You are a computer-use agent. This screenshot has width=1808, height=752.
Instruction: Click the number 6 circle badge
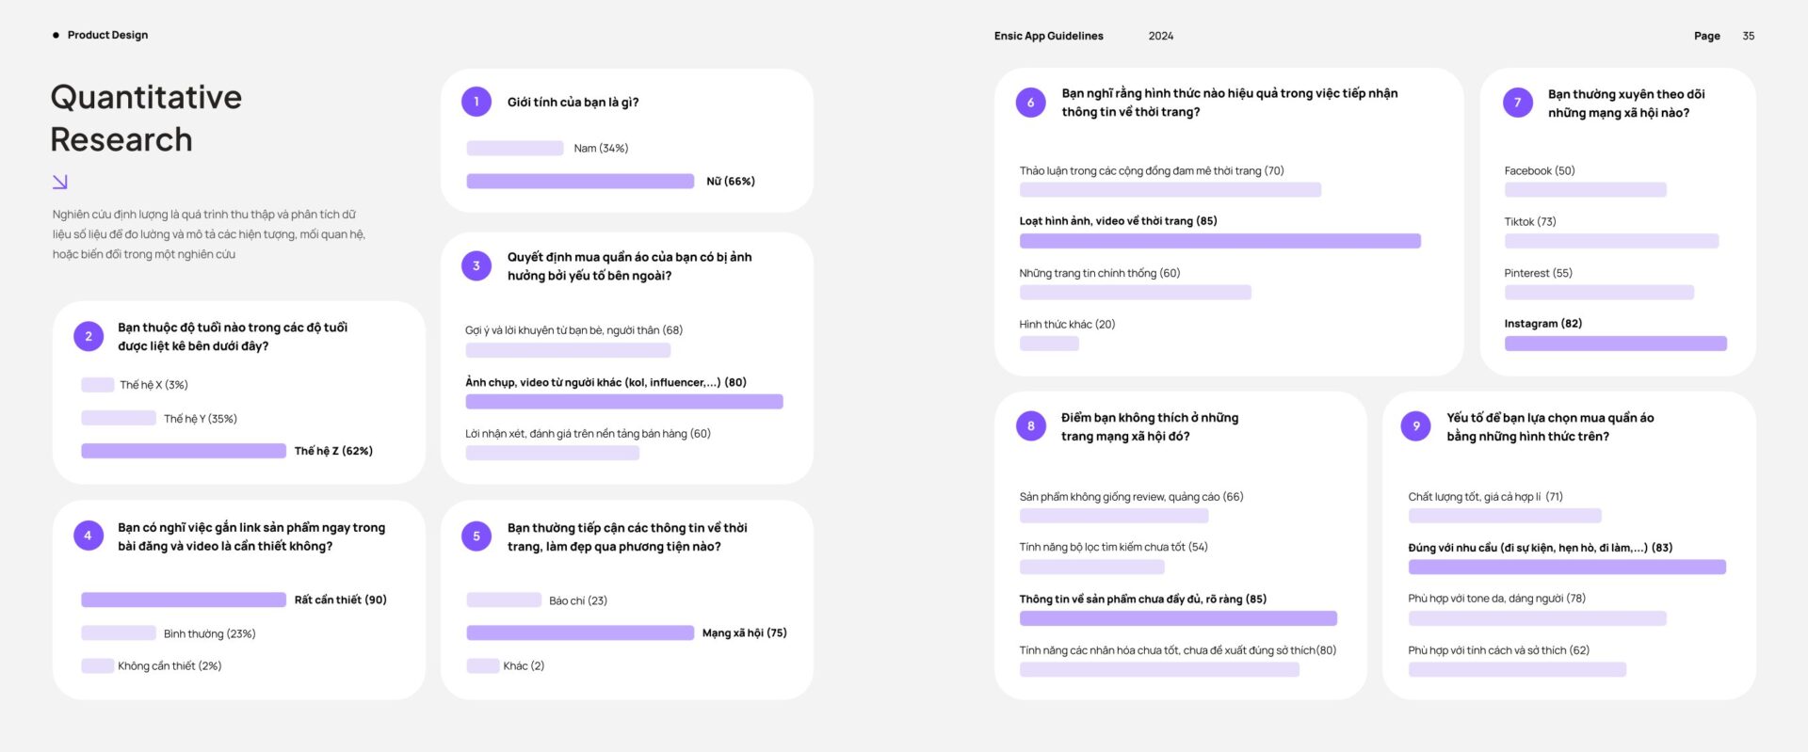tap(1030, 103)
